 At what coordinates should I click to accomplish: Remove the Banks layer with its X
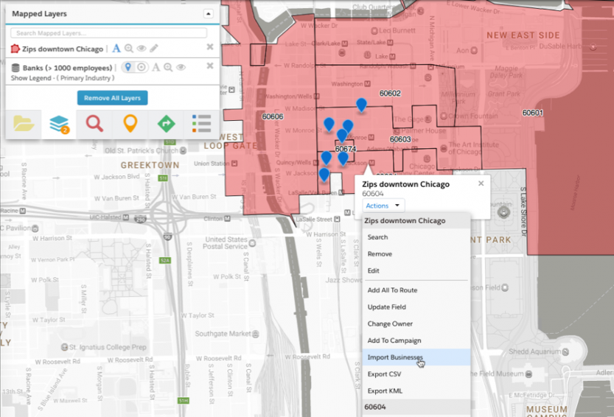click(210, 66)
